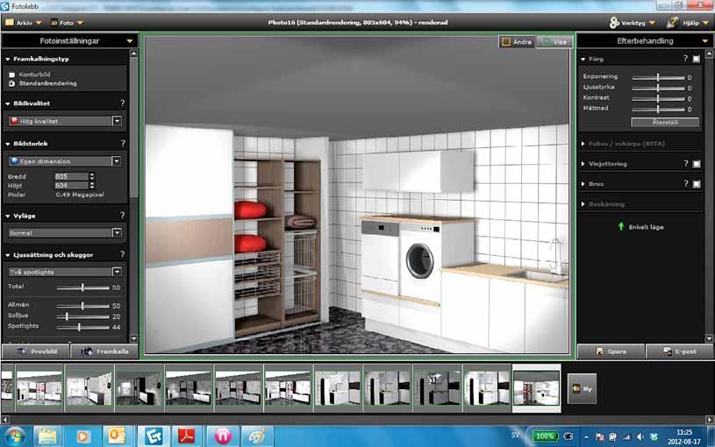This screenshot has width=715, height=447.
Task: Toggle the Färg checkbox
Action: 697,59
